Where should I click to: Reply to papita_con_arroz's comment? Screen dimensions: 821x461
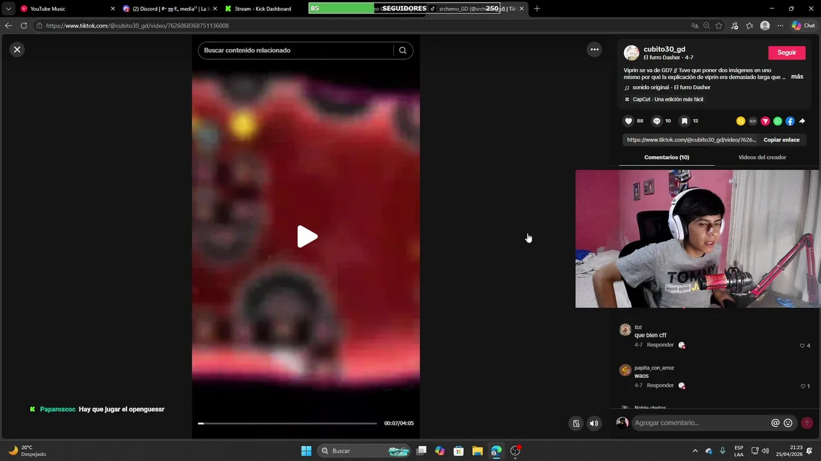pyautogui.click(x=660, y=385)
